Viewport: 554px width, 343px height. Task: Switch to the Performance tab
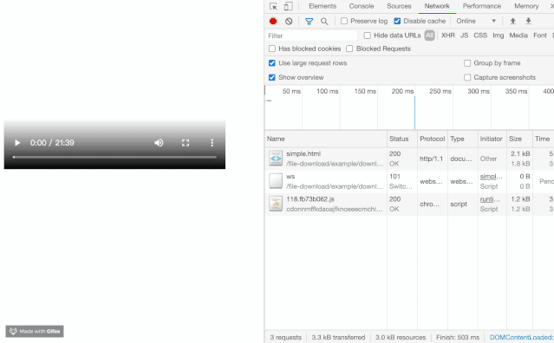482,6
